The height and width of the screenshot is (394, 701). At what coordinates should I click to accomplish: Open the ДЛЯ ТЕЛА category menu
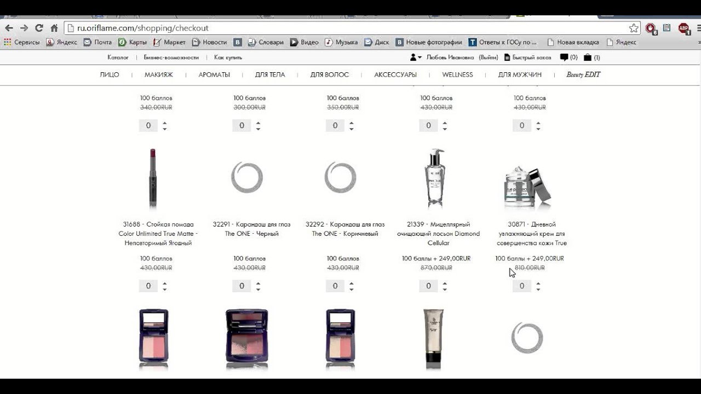[270, 75]
